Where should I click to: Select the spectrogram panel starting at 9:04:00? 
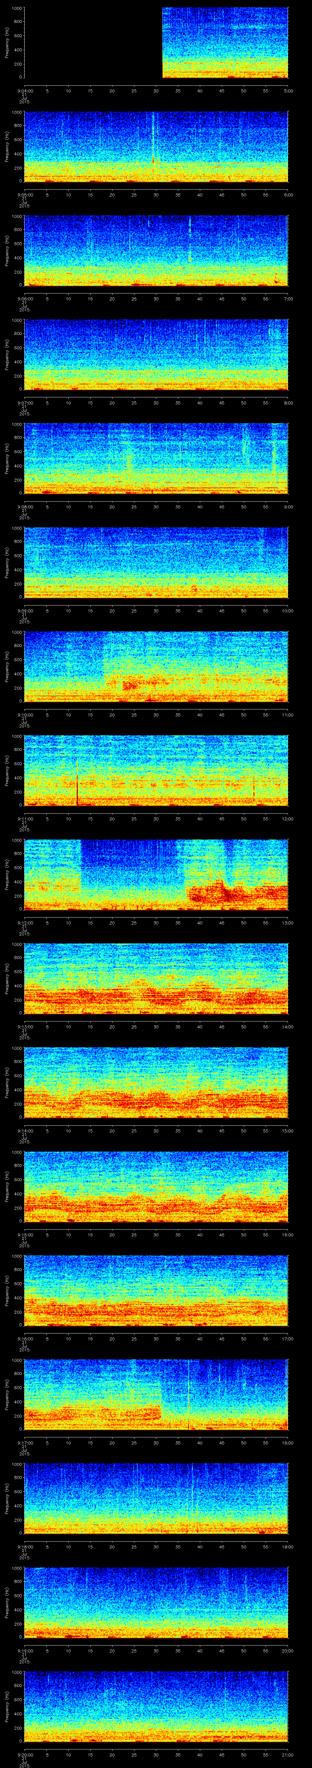[156, 43]
